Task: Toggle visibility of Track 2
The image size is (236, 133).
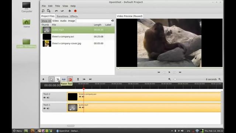Action: click(x=44, y=98)
